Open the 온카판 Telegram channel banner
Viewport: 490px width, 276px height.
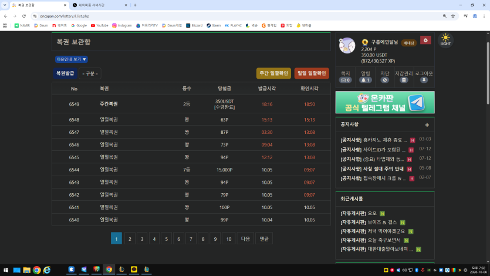pyautogui.click(x=385, y=102)
